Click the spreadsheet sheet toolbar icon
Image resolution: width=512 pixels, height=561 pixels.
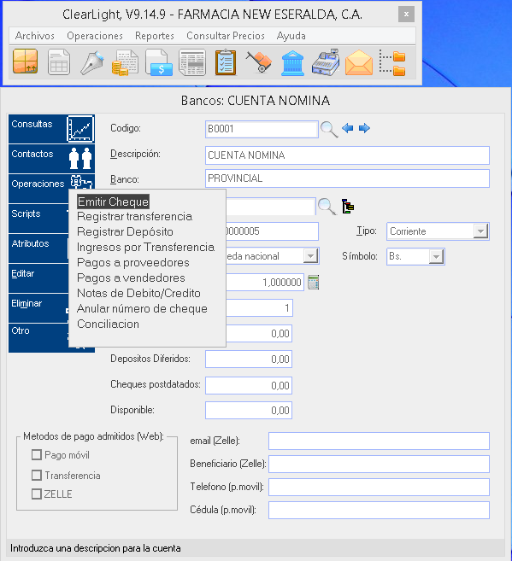coord(59,62)
